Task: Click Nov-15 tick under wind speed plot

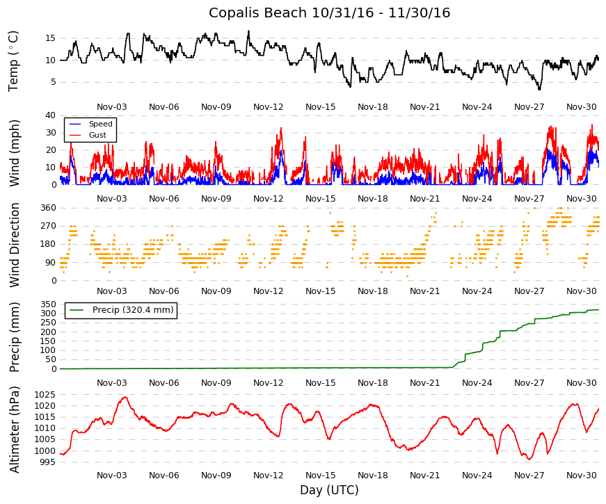Action: 320,199
